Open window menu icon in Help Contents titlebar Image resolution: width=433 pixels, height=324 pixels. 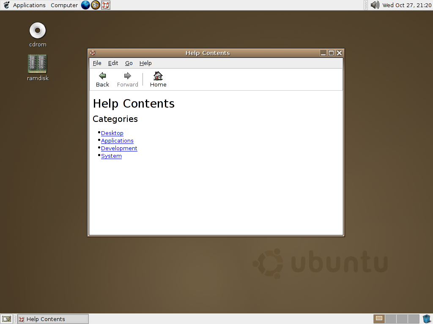pyautogui.click(x=93, y=53)
